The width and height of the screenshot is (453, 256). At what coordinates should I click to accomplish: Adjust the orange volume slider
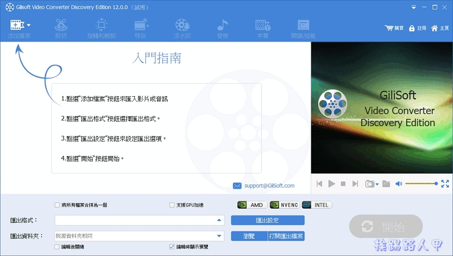[x=421, y=183]
